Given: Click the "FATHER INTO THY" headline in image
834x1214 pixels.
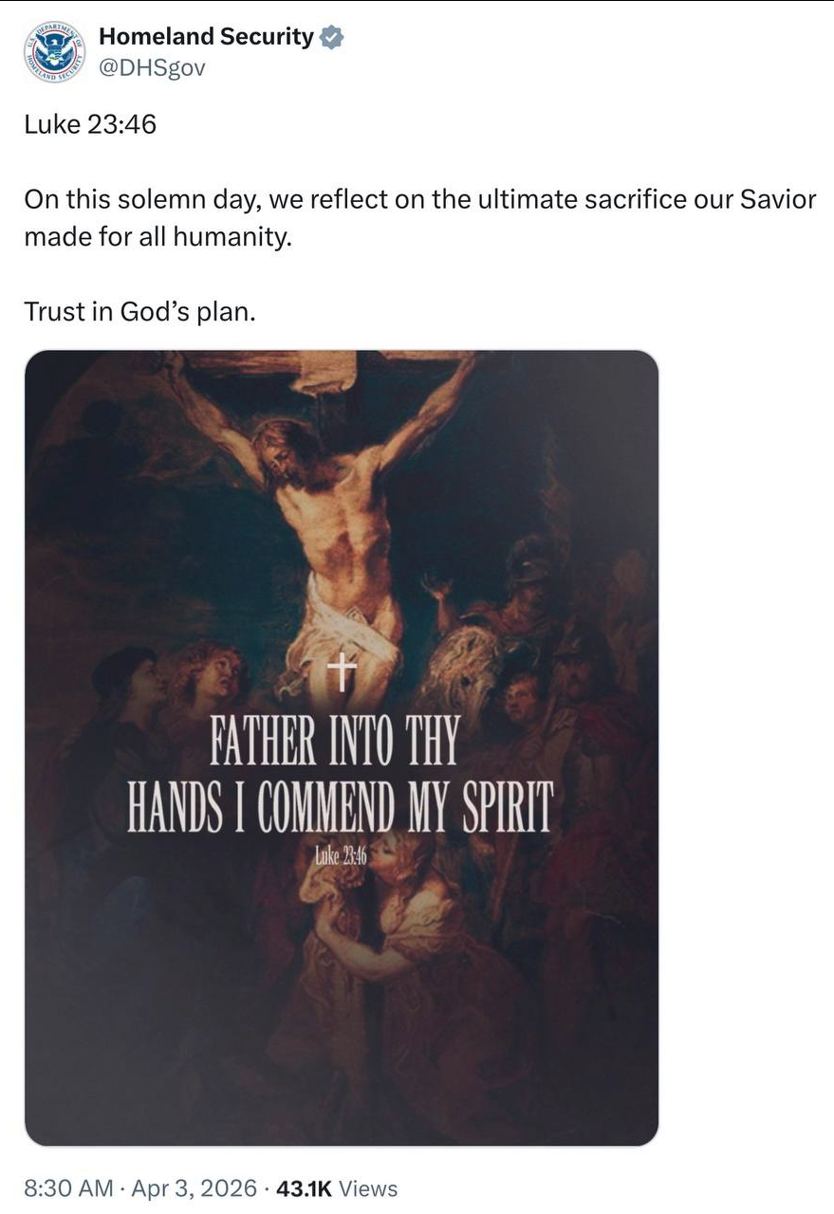Looking at the screenshot, I should (x=334, y=743).
